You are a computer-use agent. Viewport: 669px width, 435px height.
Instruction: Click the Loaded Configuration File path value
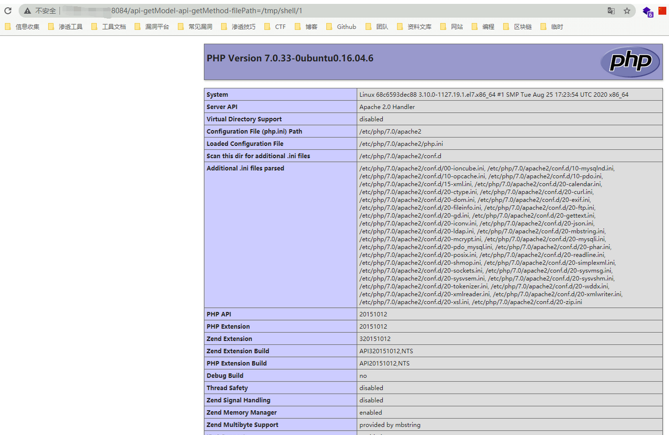click(393, 144)
